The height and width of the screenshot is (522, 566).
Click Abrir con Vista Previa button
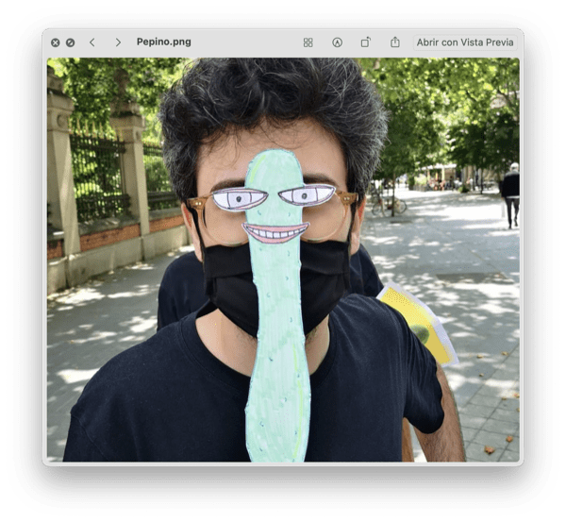(x=465, y=42)
